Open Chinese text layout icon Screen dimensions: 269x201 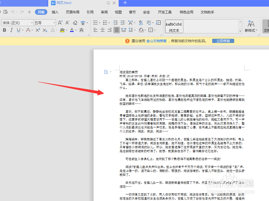coord(130,23)
